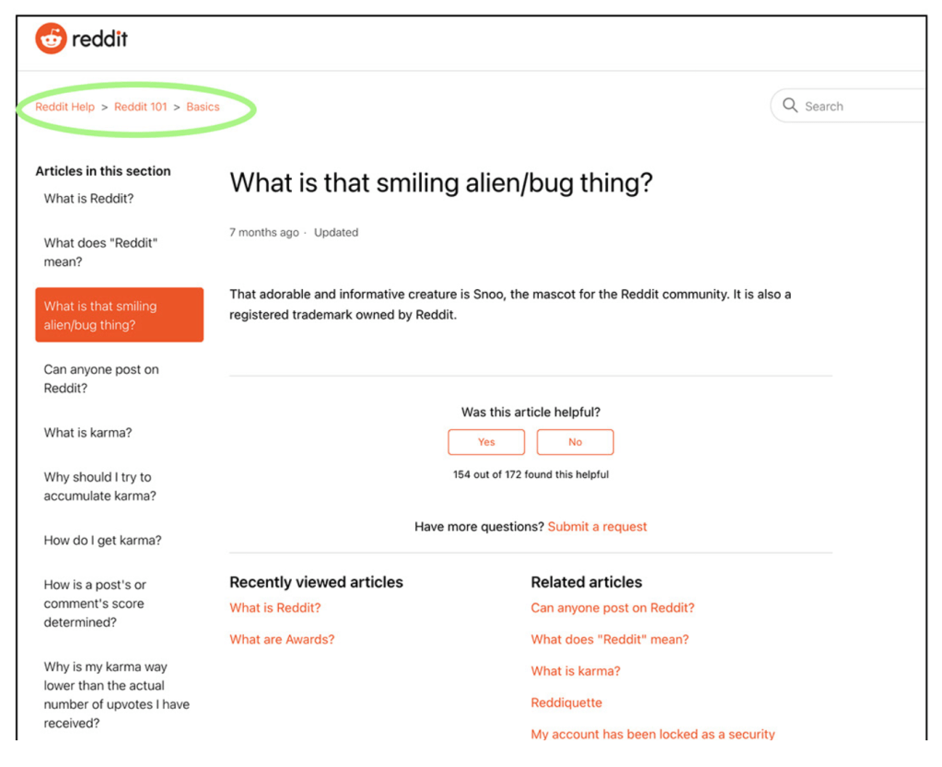Image resolution: width=942 pixels, height=767 pixels.
Task: Click the reddit wordmark text in header
Action: [99, 39]
